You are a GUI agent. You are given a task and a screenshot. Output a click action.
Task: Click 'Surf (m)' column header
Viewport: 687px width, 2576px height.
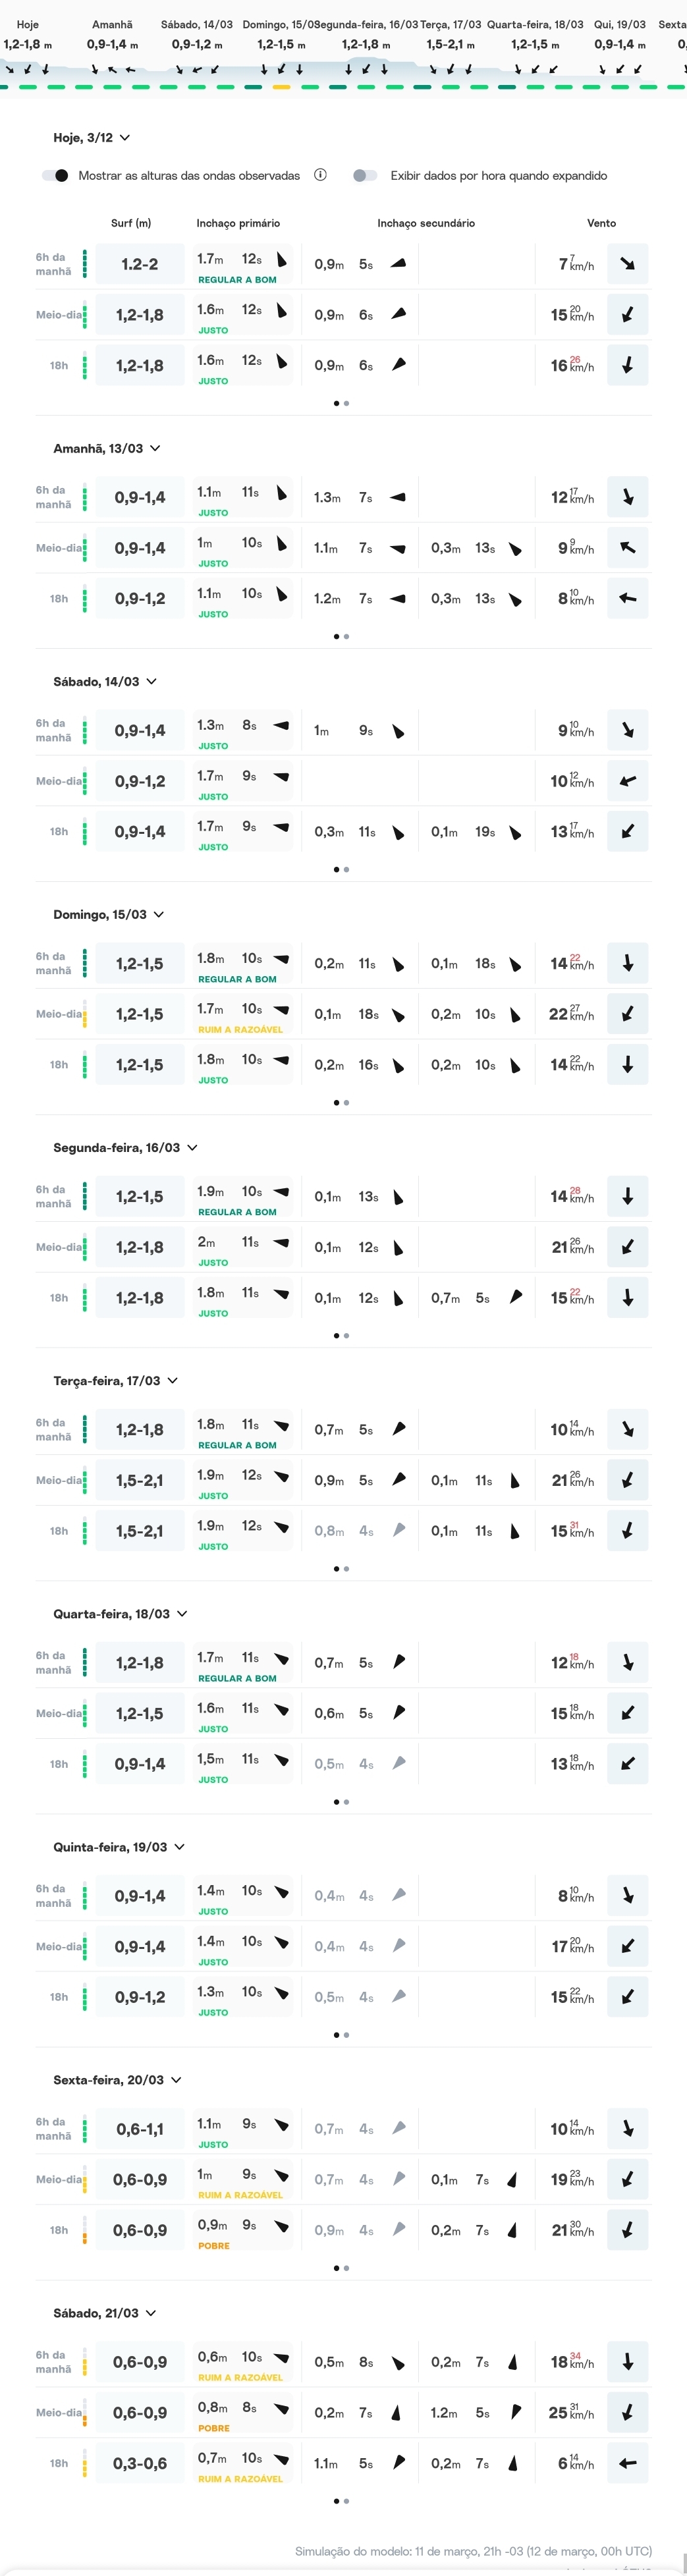(x=131, y=223)
